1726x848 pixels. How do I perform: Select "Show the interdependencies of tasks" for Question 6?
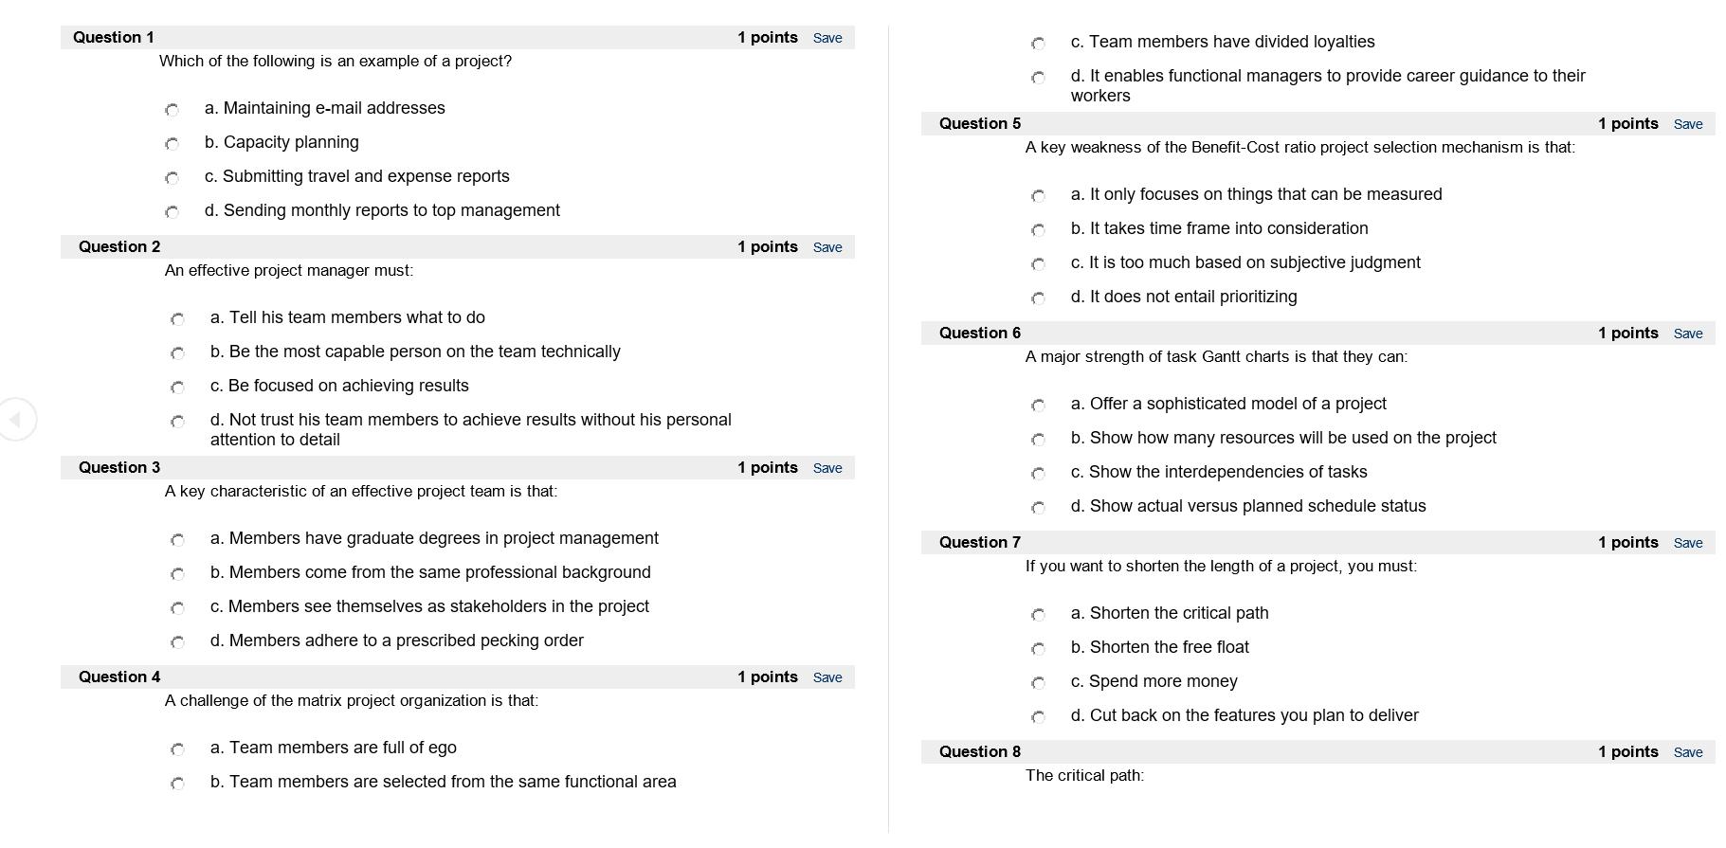[x=1038, y=475]
